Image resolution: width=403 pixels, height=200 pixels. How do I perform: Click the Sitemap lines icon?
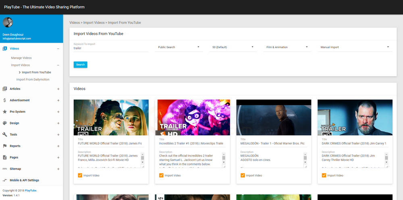pyautogui.click(x=4, y=169)
